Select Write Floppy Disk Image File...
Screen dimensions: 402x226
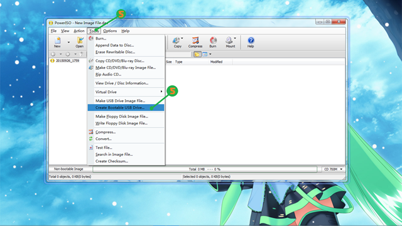pos(126,123)
